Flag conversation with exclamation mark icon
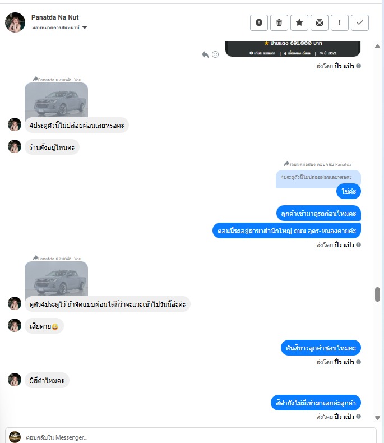Viewport: 384px width, 443px height. point(340,22)
